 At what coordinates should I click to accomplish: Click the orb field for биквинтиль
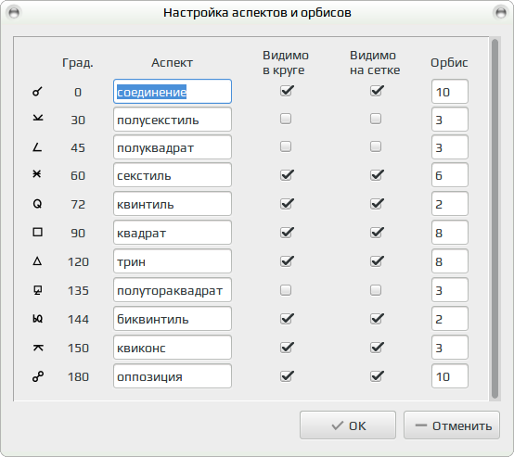pos(450,319)
